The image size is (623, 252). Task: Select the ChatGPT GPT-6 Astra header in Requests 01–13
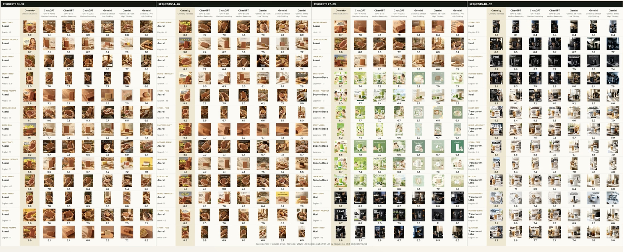[49, 13]
